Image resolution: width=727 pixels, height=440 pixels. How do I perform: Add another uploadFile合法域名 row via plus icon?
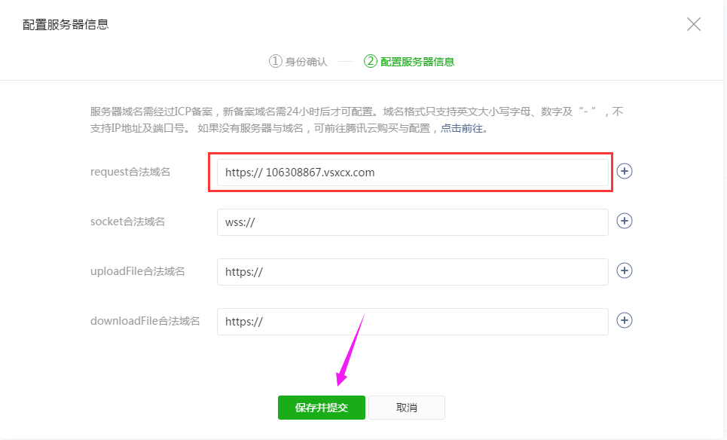coord(624,270)
